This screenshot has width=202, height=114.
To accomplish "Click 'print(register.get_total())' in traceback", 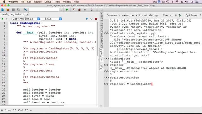I will point(140,49).
